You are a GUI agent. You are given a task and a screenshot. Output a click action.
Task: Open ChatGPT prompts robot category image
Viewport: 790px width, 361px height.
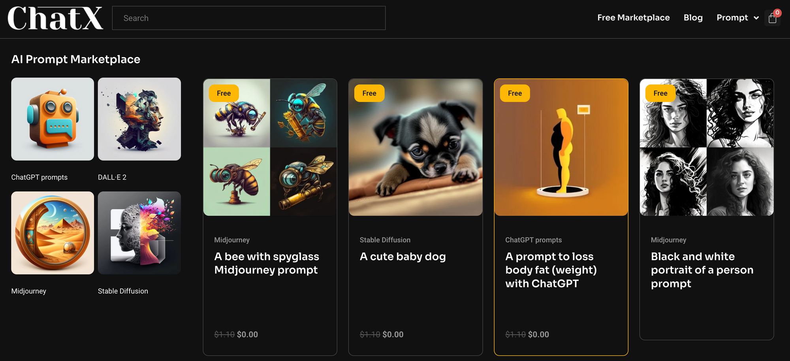53,119
